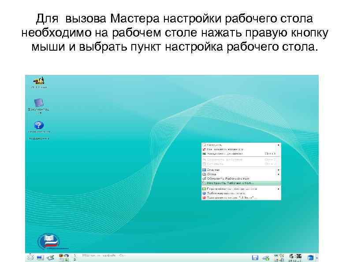
Task: Click the red logout icon beside 'Завершить сеанс'
Action: [204, 198]
